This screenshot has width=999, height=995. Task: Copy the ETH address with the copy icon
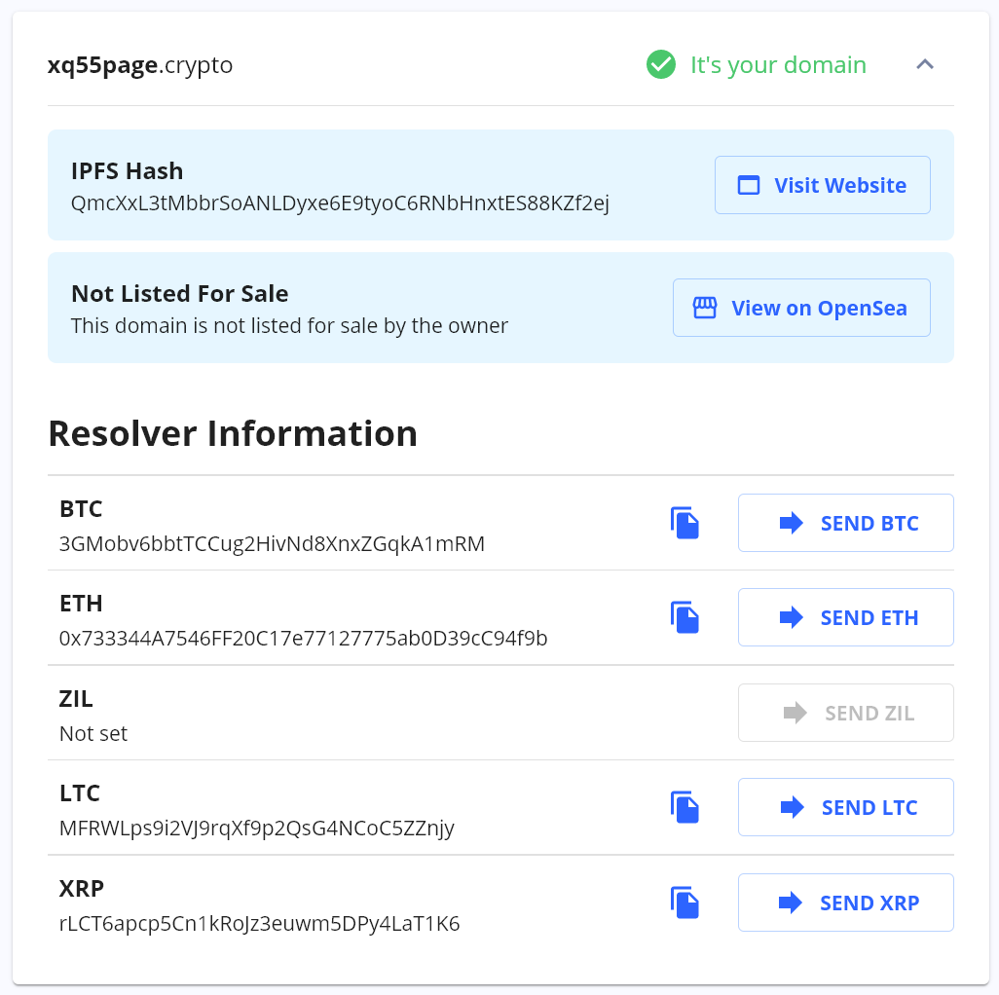685,617
